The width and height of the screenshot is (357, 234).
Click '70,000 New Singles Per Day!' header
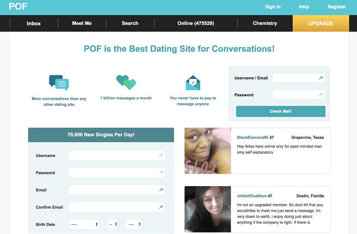pos(101,135)
